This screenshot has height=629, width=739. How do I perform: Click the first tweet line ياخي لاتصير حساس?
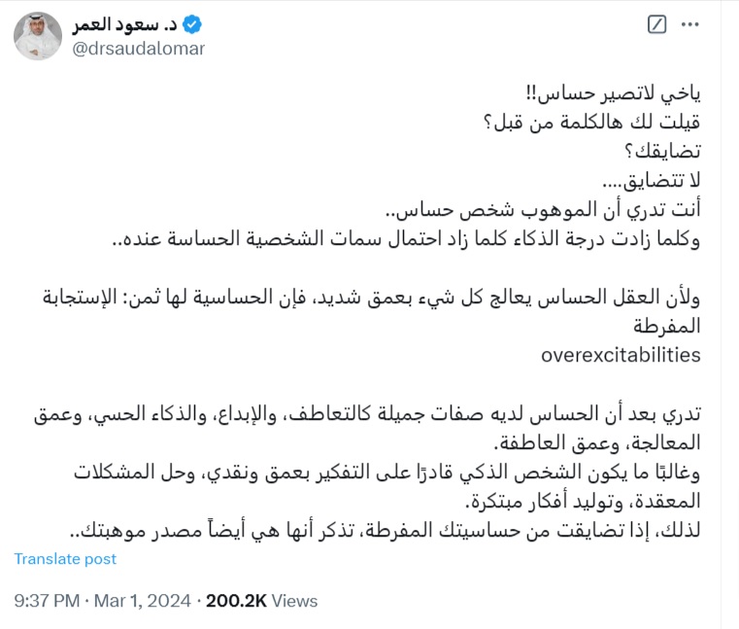coord(613,93)
